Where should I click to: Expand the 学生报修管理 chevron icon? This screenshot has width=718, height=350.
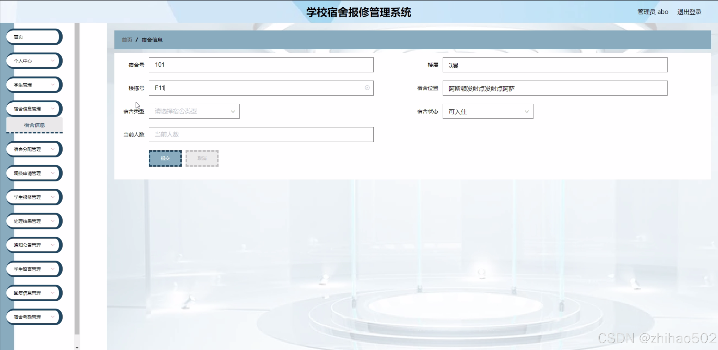click(53, 197)
